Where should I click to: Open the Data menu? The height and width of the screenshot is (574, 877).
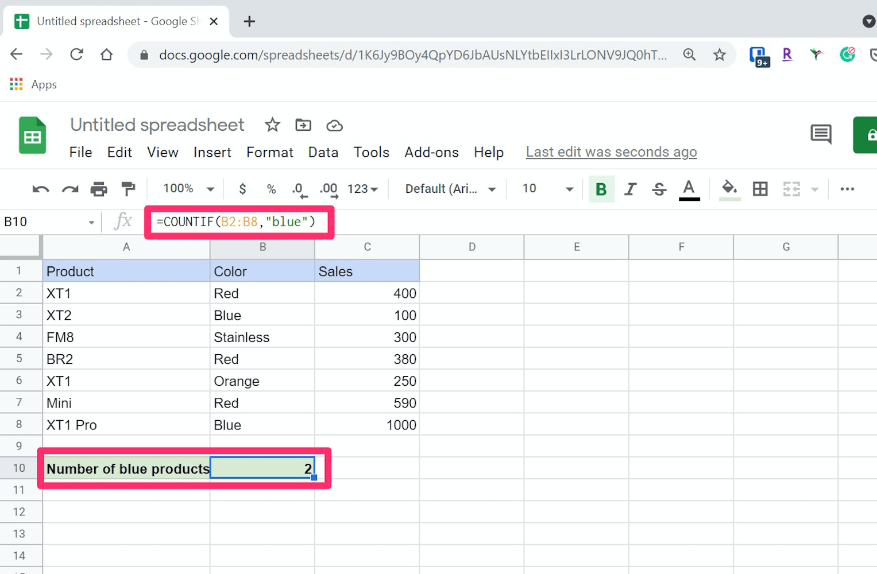[x=323, y=152]
